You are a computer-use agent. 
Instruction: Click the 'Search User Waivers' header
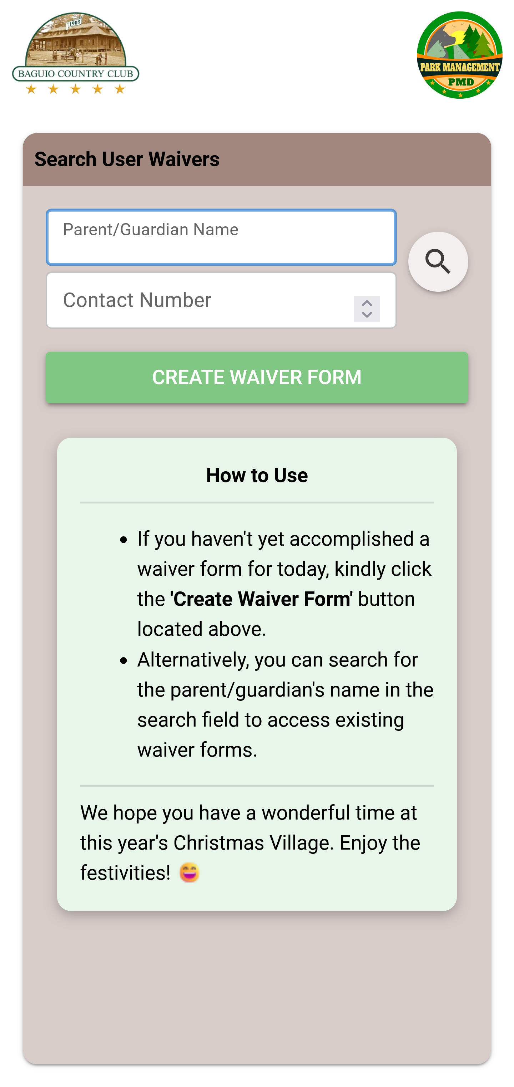coord(127,159)
